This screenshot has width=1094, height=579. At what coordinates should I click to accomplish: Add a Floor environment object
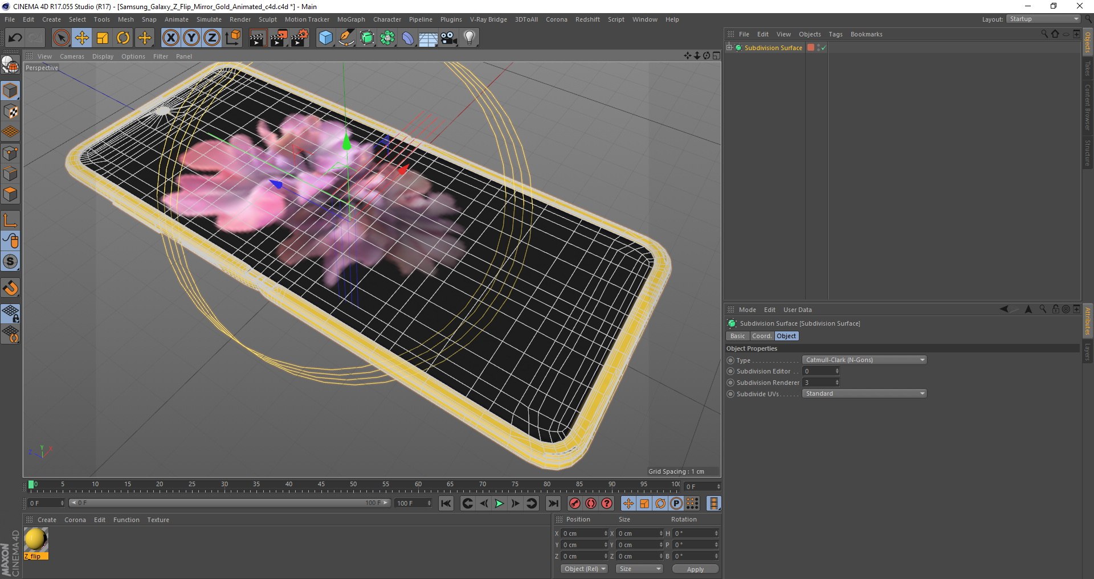[x=428, y=38]
